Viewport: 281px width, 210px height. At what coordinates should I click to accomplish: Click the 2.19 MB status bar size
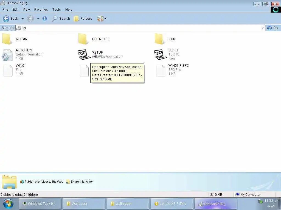216,195
